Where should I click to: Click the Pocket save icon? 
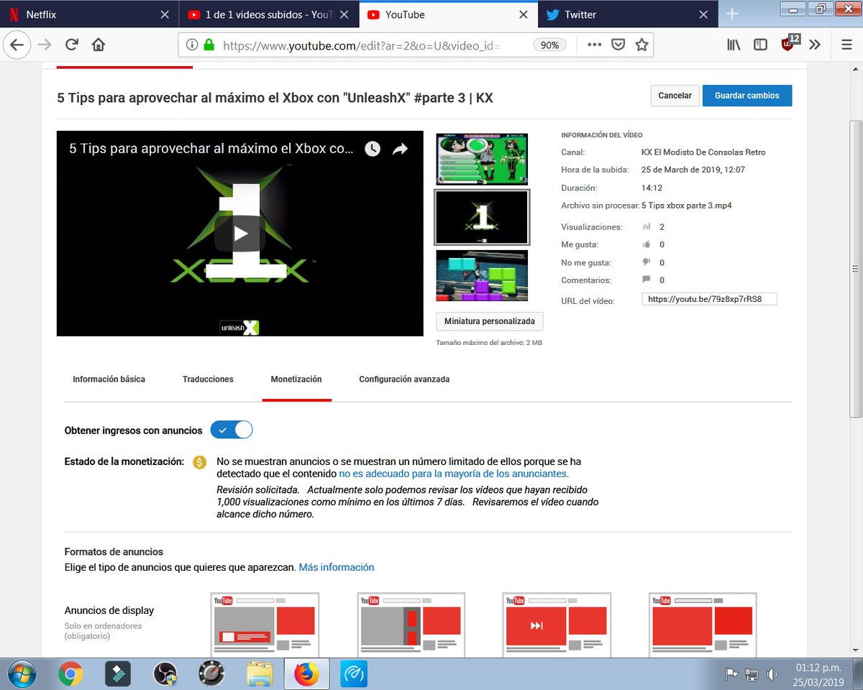tap(618, 45)
